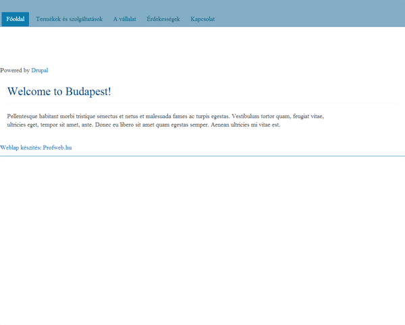Follow the Drupal link

40,70
